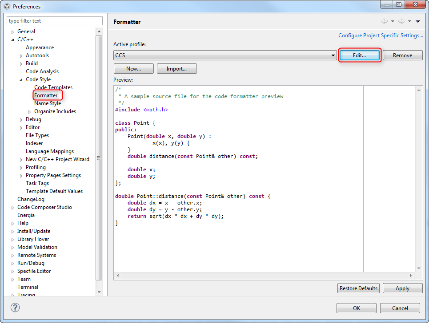429x323 pixels.
Task: Expand the Editor node
Action: [x=21, y=128]
